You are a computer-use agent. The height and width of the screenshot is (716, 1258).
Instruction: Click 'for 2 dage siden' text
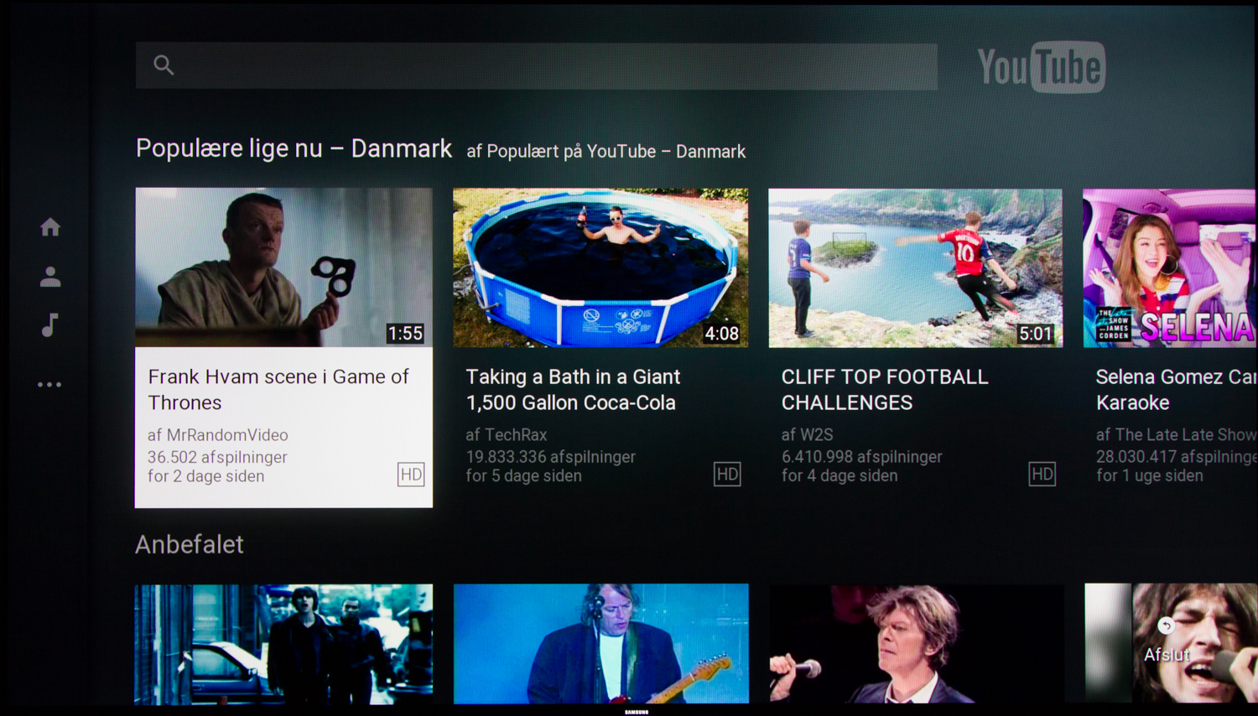(205, 476)
